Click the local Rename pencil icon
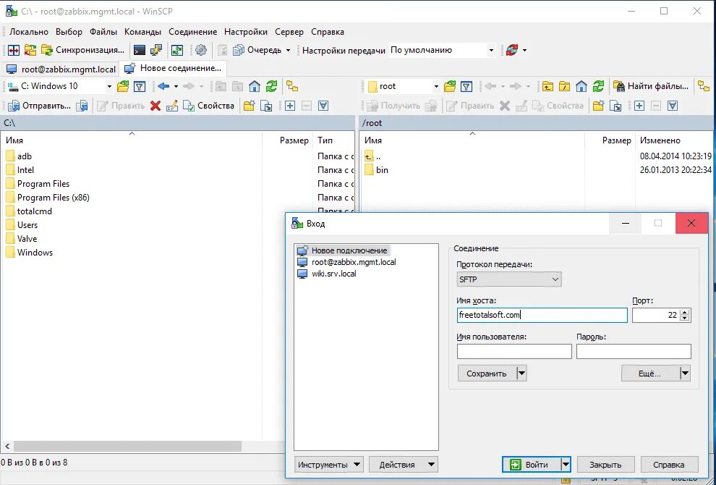This screenshot has height=485, width=716. point(172,106)
